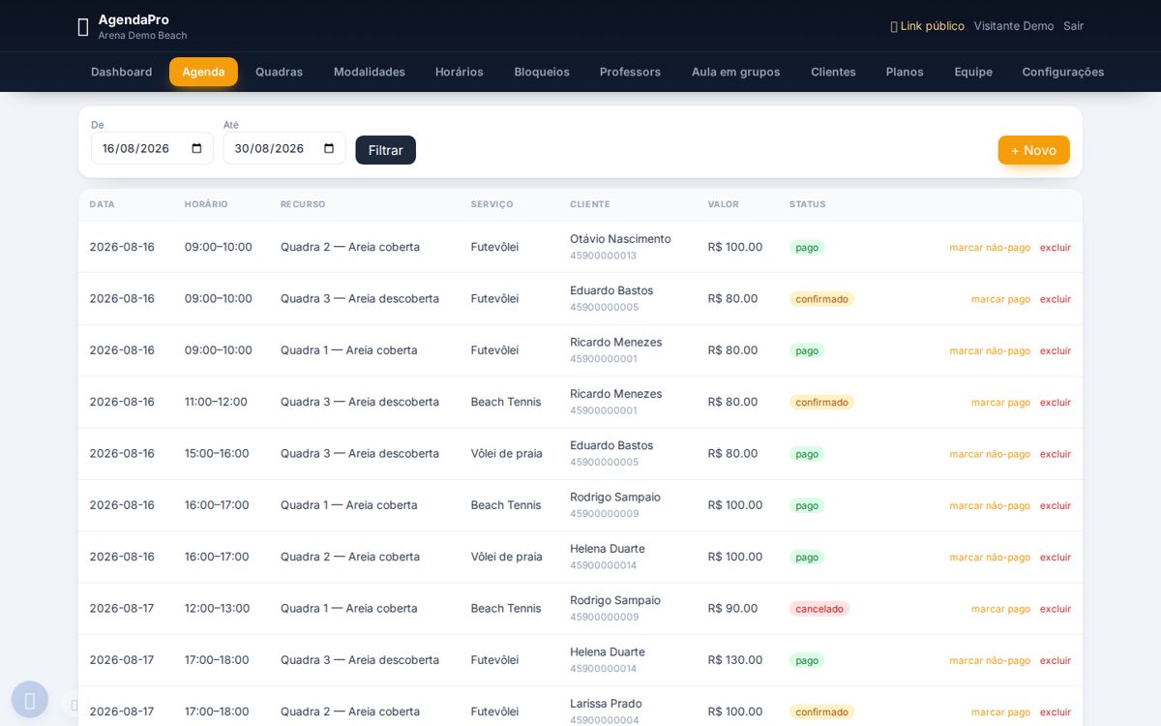Go to the Quadras tab
1161x726 pixels.
pos(279,72)
